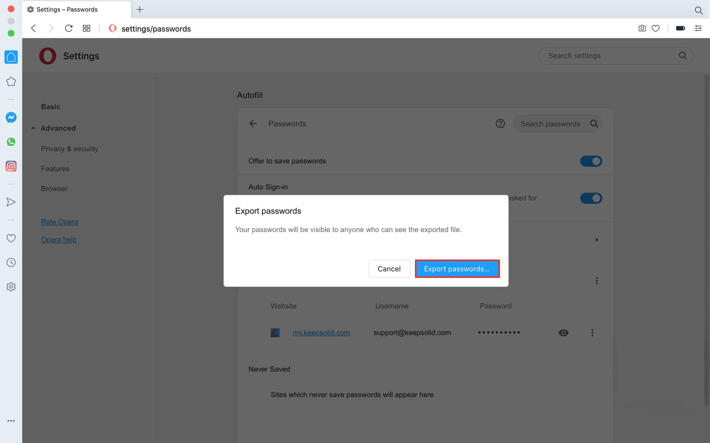
Task: Show the keepsolid password with the eye icon
Action: click(x=563, y=333)
